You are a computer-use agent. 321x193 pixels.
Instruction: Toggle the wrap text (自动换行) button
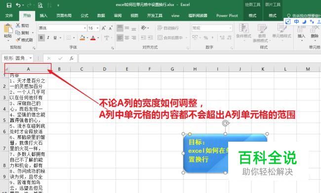[x=168, y=28]
